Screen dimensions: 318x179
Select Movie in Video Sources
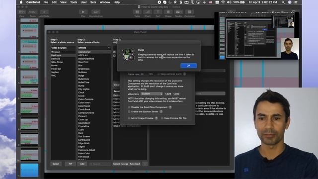[63, 66]
